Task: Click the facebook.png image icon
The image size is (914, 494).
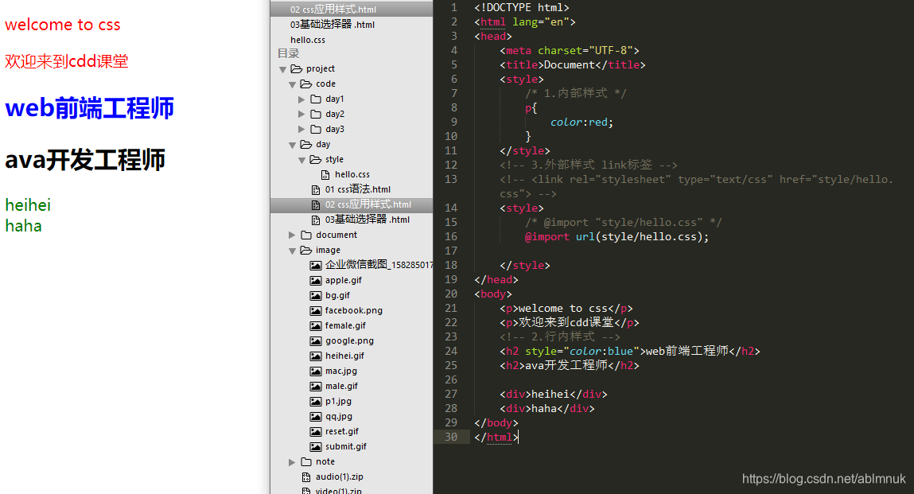Action: pos(315,311)
